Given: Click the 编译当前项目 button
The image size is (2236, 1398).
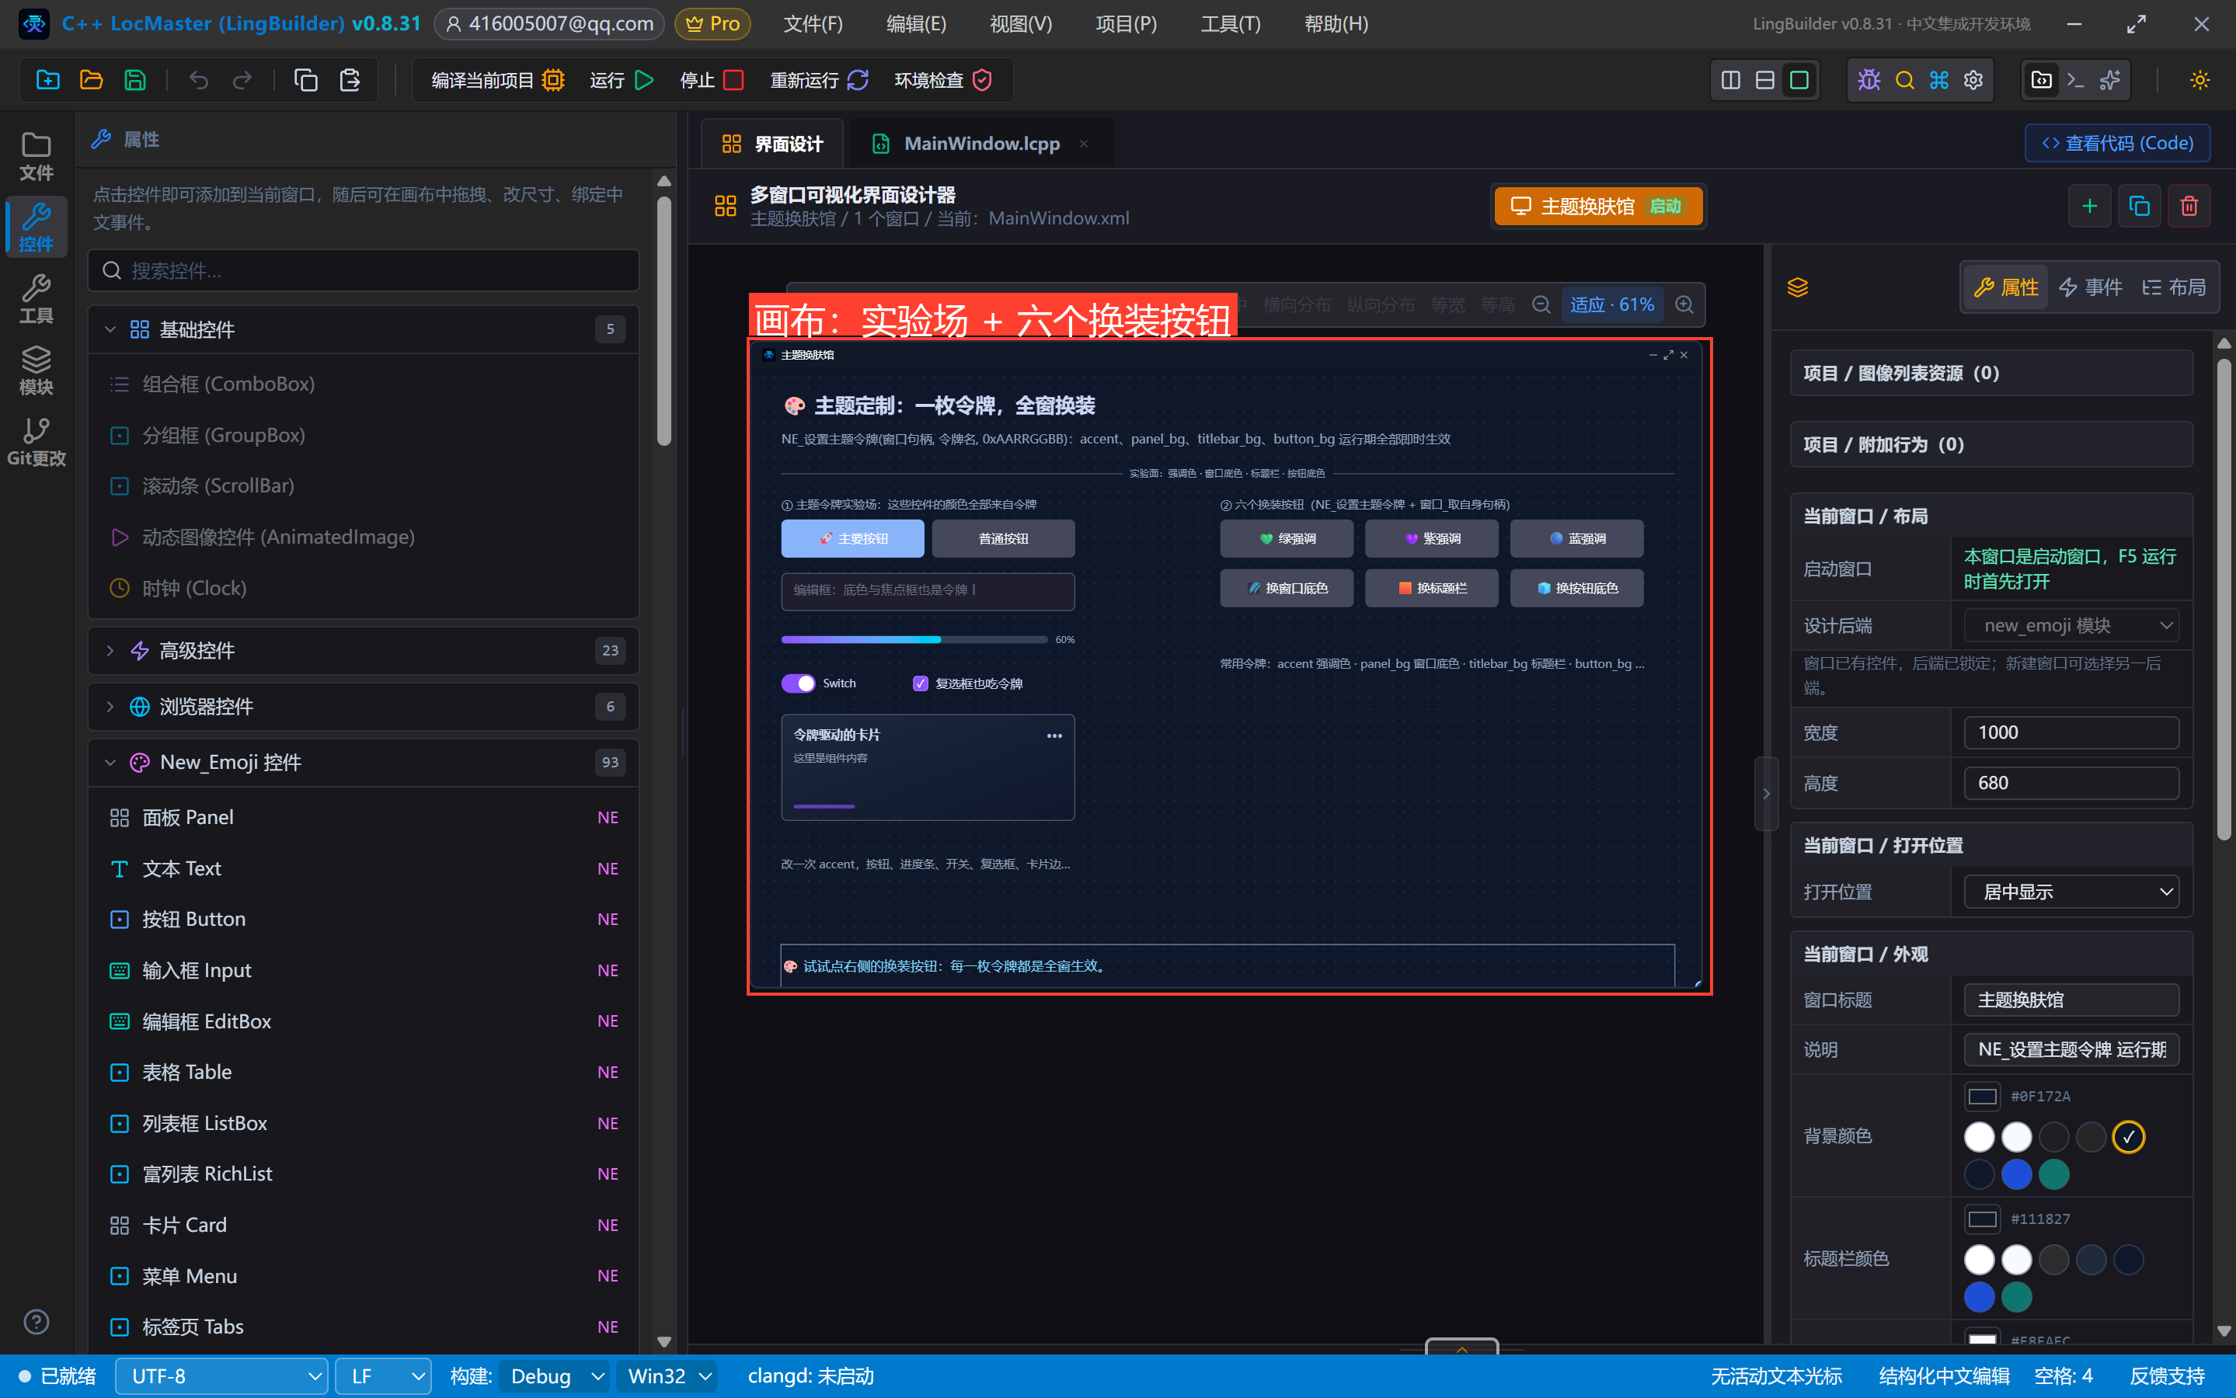Looking at the screenshot, I should pos(496,81).
